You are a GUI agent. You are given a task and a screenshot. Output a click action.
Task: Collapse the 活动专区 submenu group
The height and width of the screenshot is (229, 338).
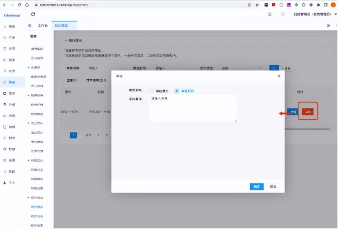[35, 123]
